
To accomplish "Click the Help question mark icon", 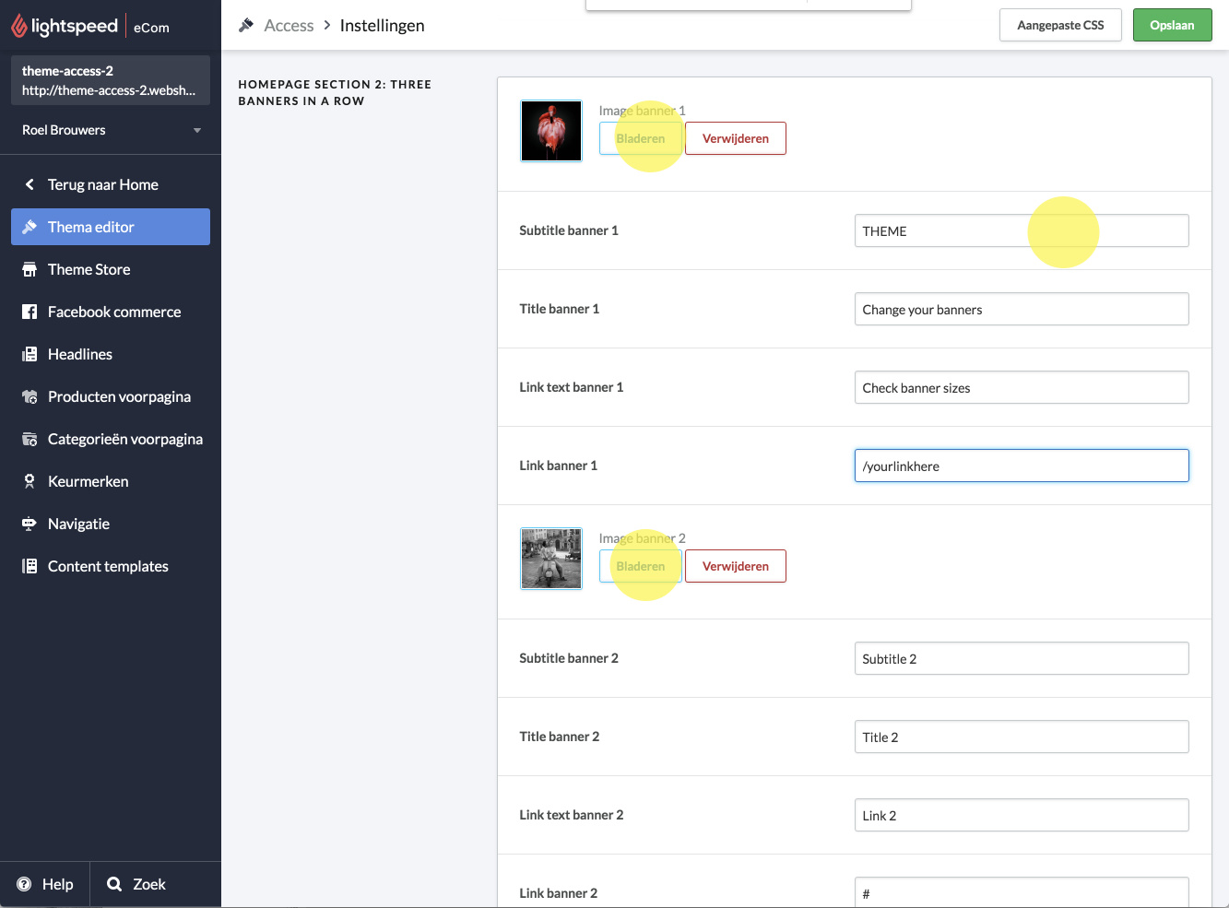I will pyautogui.click(x=24, y=884).
